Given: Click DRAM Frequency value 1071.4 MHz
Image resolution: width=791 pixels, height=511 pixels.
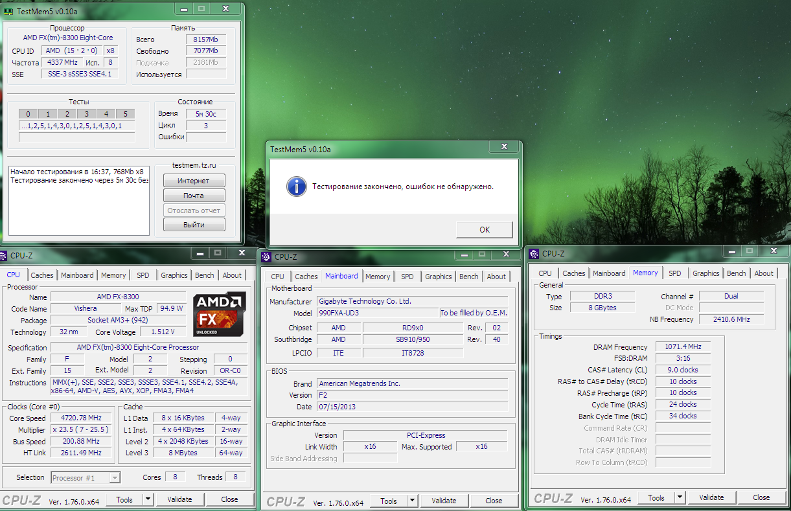Looking at the screenshot, I should tap(683, 347).
